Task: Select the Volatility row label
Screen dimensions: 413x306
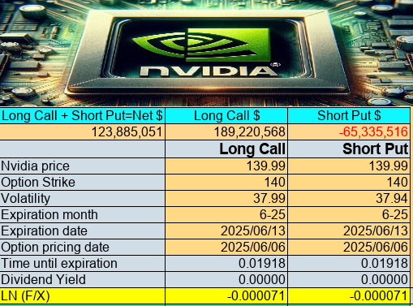Action: [x=82, y=198]
